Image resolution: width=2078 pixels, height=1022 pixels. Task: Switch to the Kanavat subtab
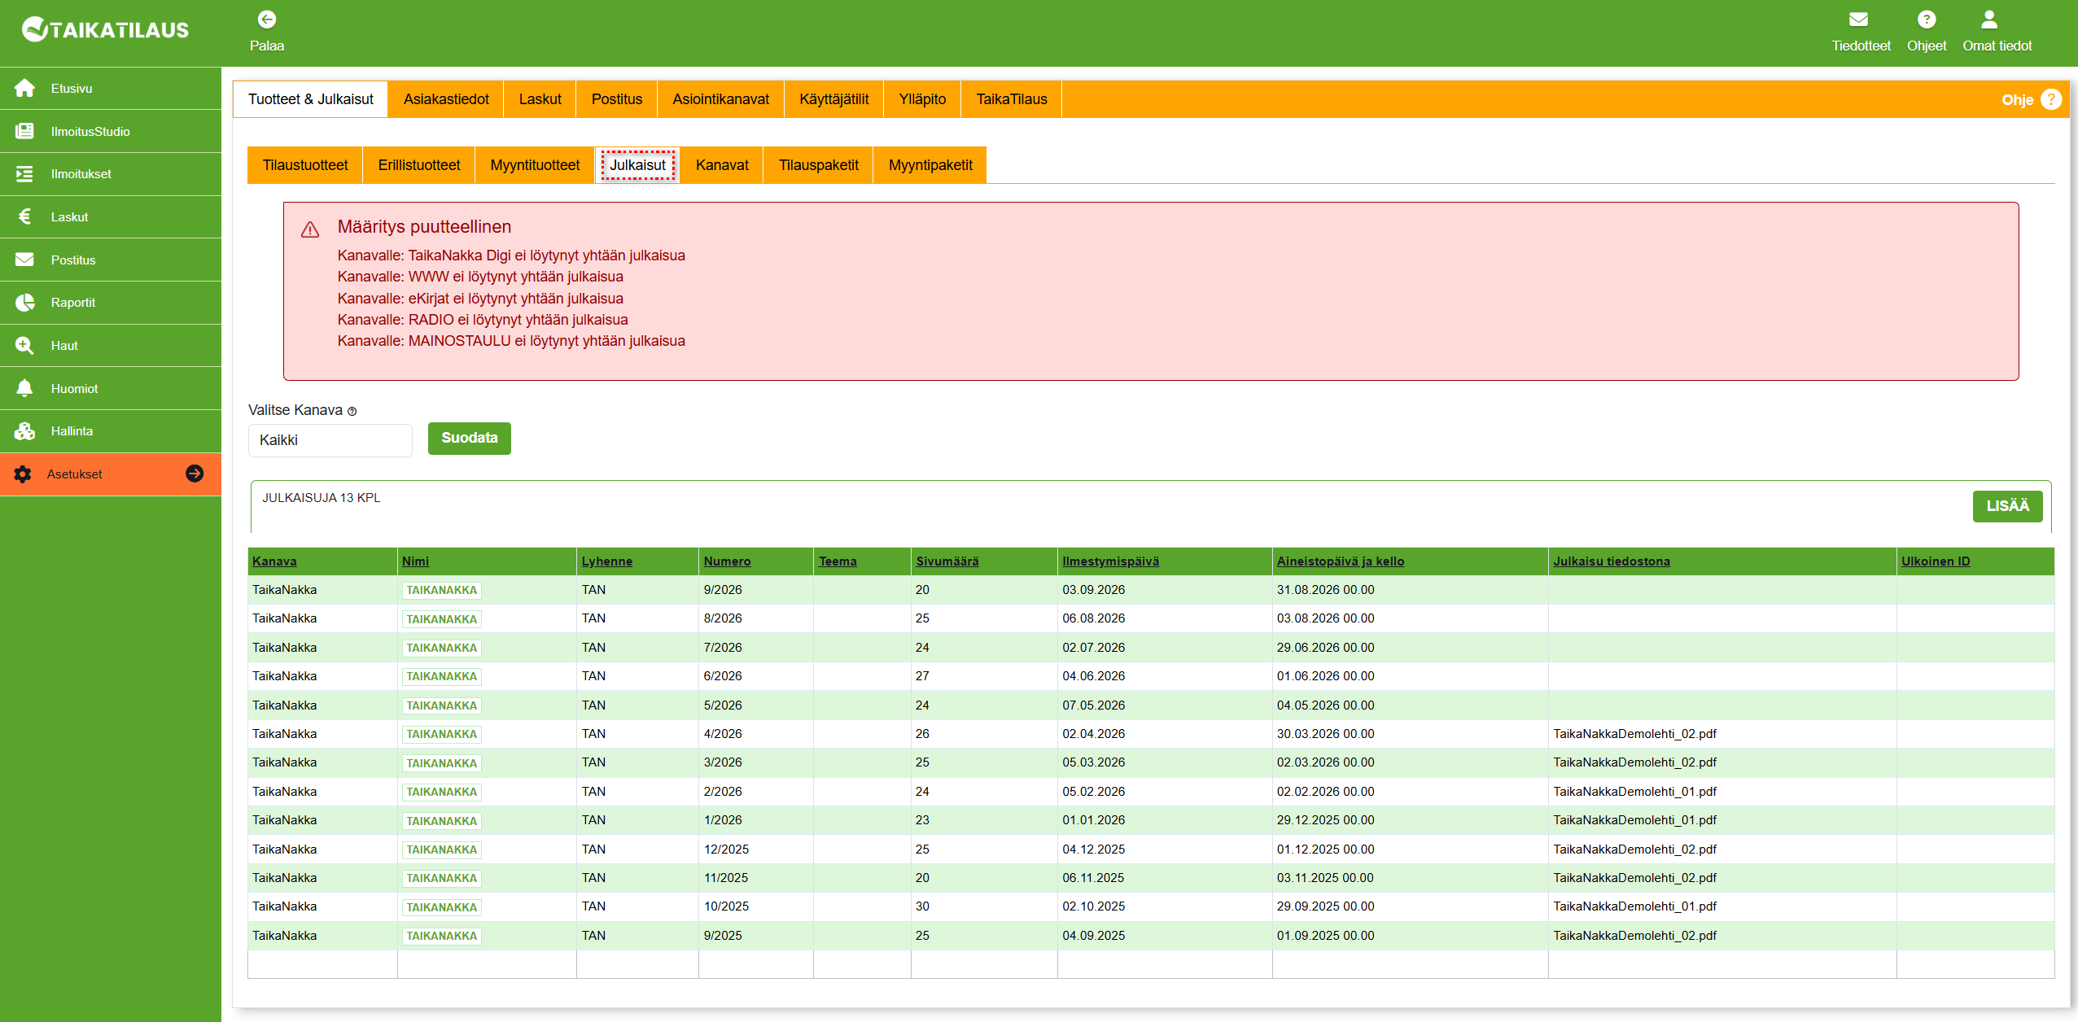[721, 165]
